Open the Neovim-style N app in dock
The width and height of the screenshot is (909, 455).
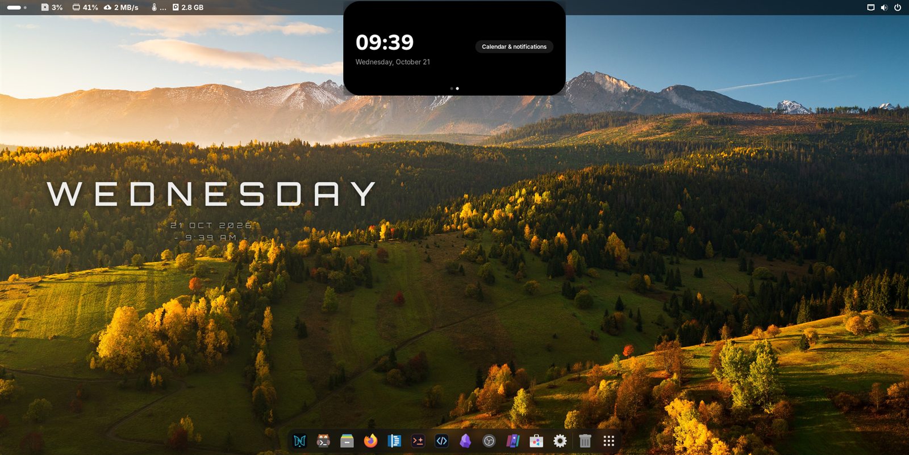[299, 441]
